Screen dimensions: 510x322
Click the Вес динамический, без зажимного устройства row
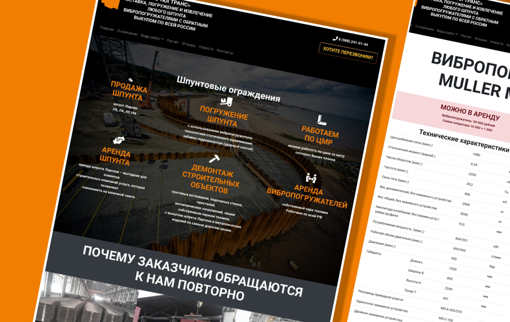415,193
